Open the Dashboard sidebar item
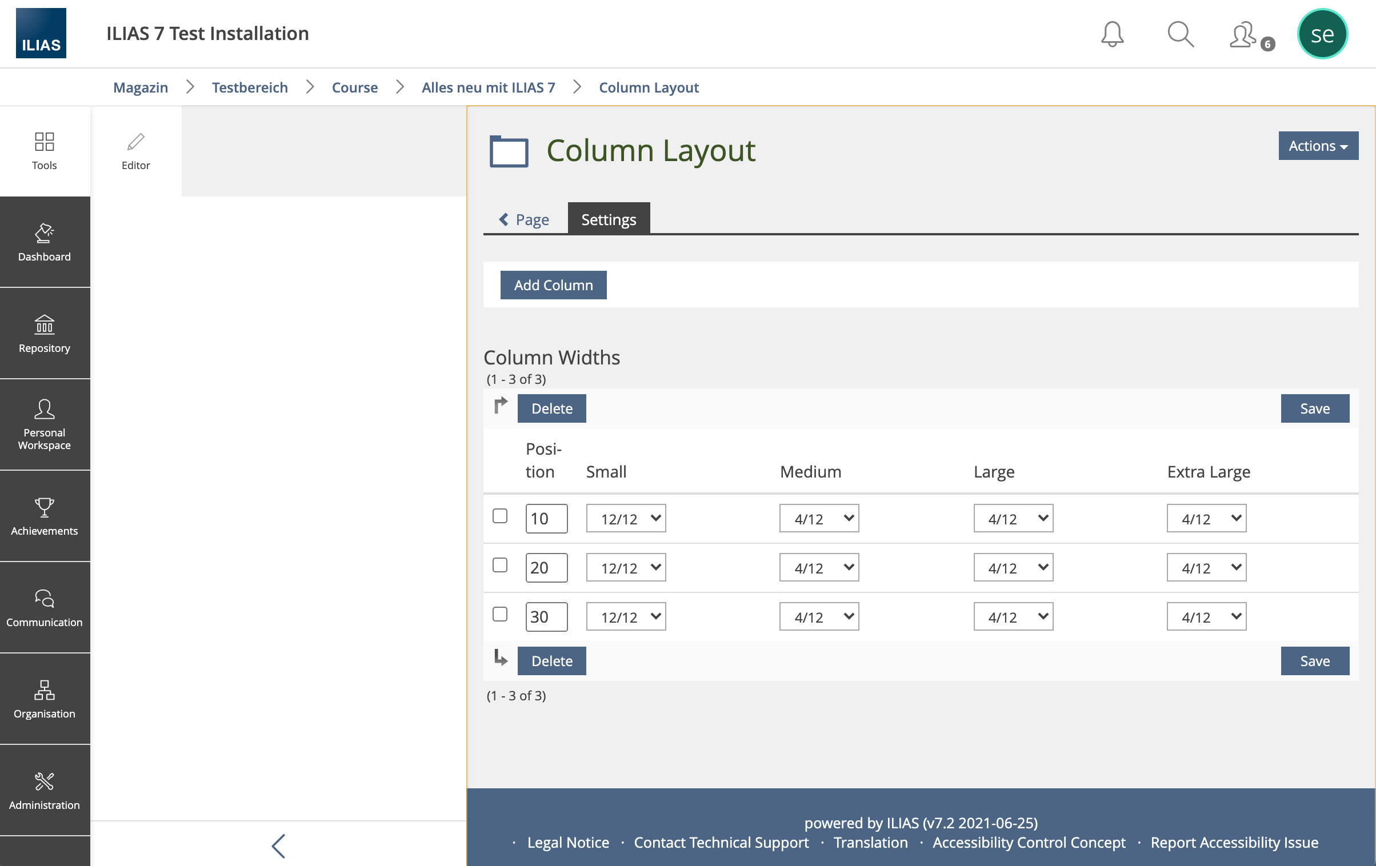1376x866 pixels. pos(45,242)
